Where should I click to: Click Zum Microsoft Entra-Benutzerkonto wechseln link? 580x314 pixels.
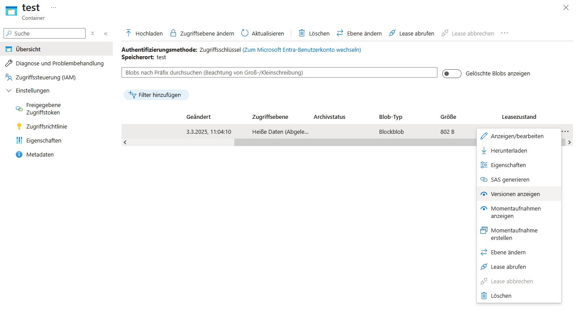pos(301,50)
